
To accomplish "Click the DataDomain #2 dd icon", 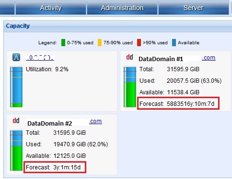I will pos(16,121).
